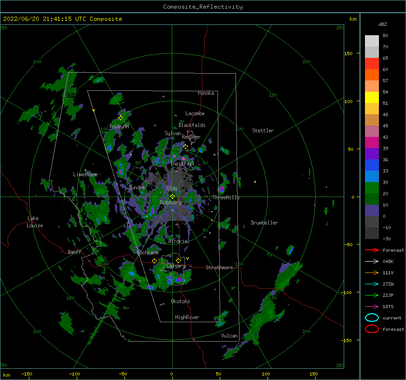Click the yellow diamond marker near RedDeer
This screenshot has height=380, width=406.
pyautogui.click(x=185, y=147)
